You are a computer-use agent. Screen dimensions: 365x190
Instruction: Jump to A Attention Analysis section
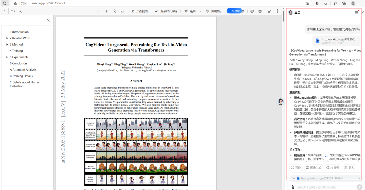[23, 70]
